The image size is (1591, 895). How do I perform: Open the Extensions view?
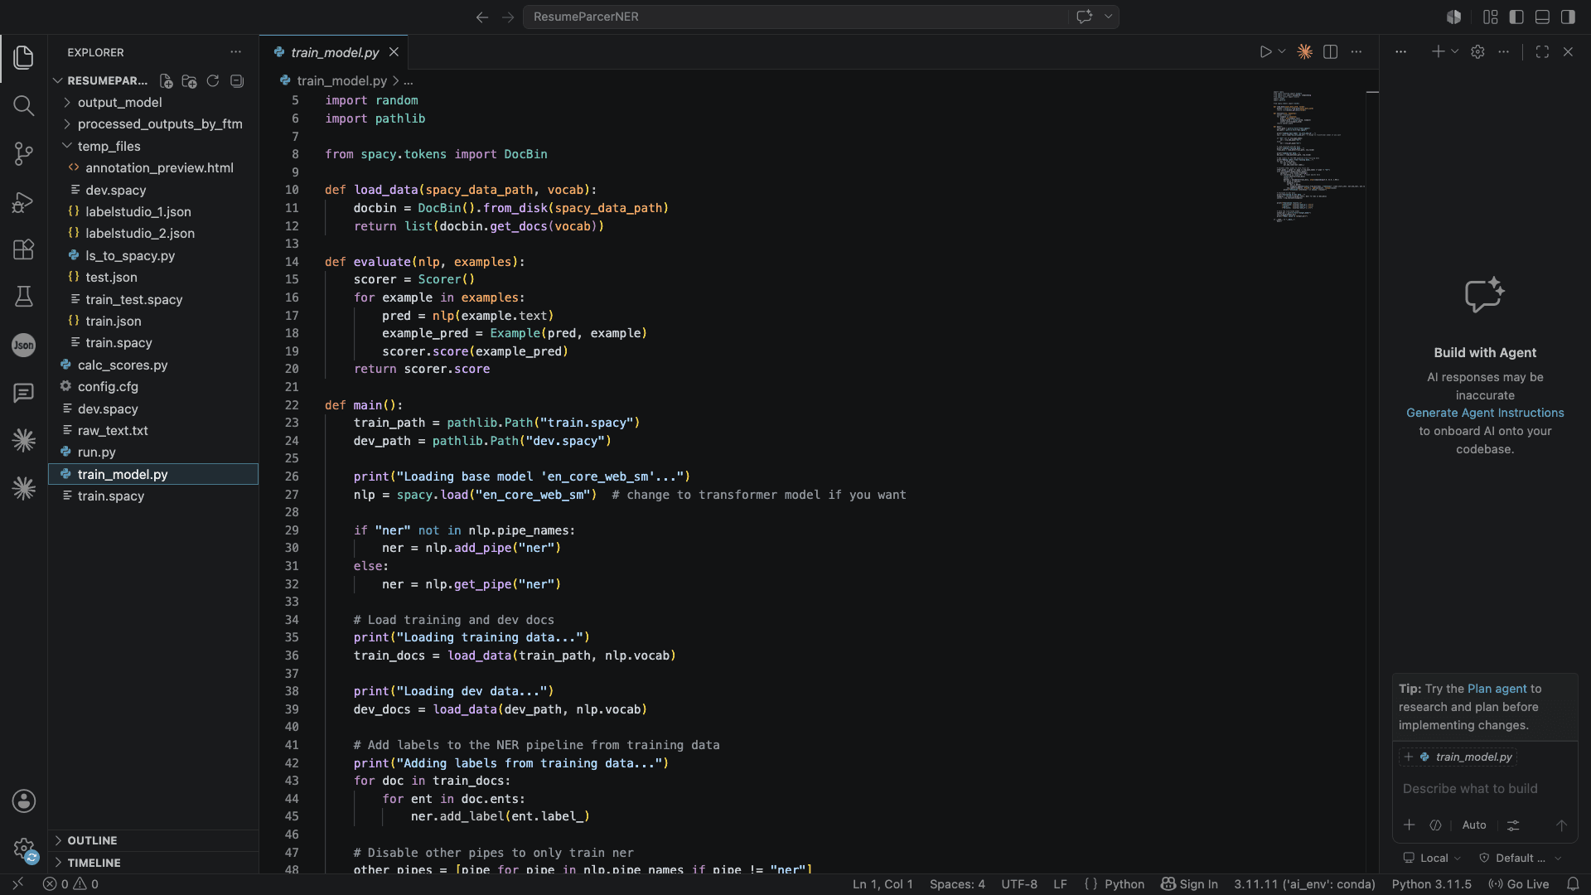[x=23, y=249]
